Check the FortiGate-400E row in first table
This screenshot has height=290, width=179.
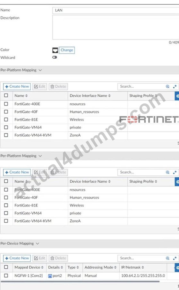[6, 104]
